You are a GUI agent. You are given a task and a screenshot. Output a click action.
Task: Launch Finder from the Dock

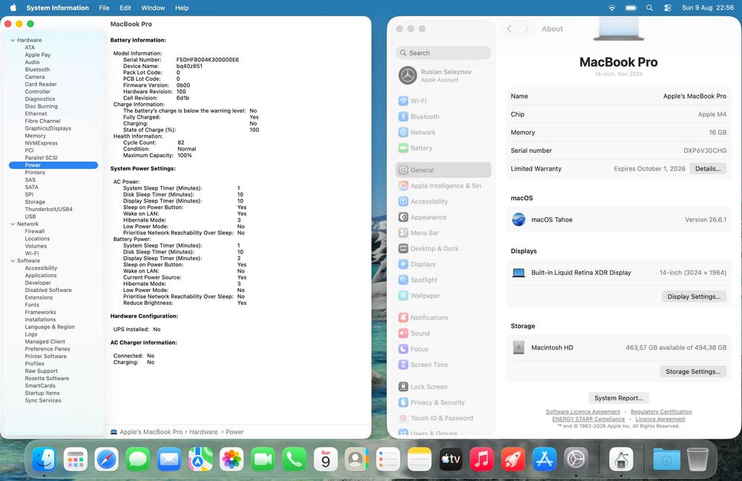coord(45,460)
